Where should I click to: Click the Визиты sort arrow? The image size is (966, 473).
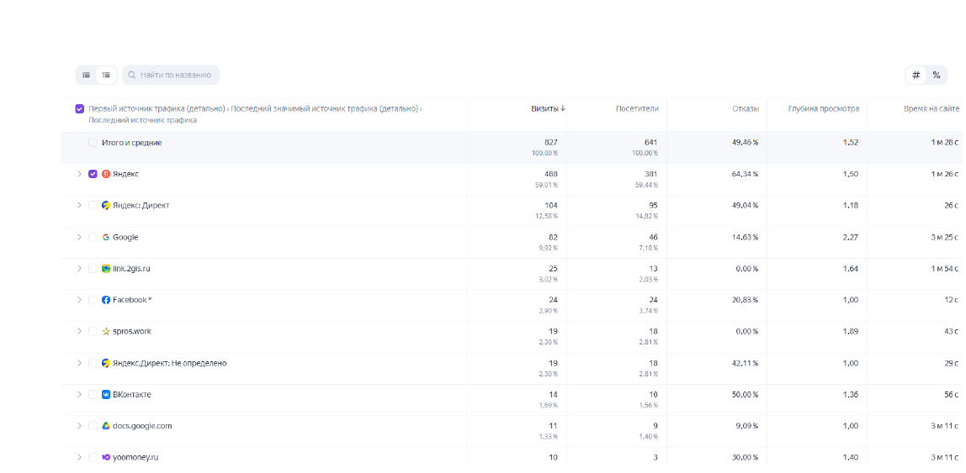pyautogui.click(x=562, y=109)
